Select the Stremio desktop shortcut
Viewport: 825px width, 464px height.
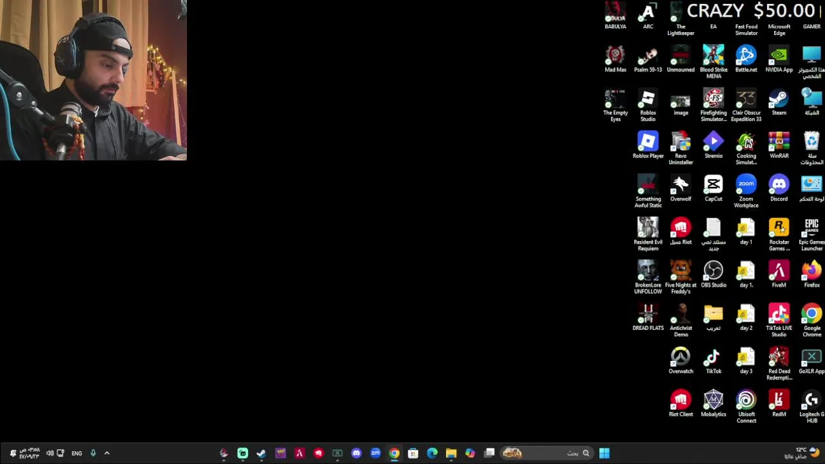[713, 146]
